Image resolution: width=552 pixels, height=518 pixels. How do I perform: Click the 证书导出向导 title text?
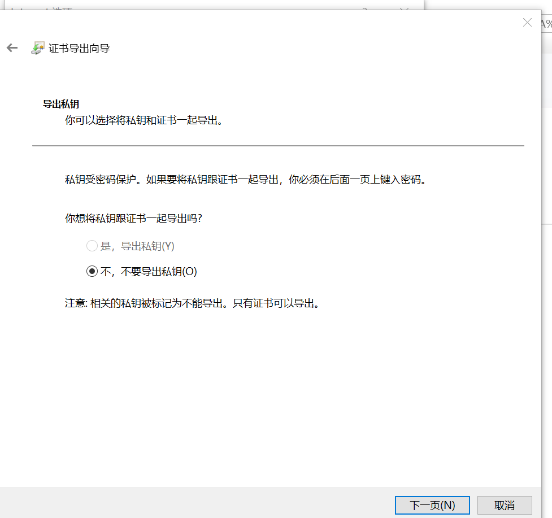tap(79, 49)
